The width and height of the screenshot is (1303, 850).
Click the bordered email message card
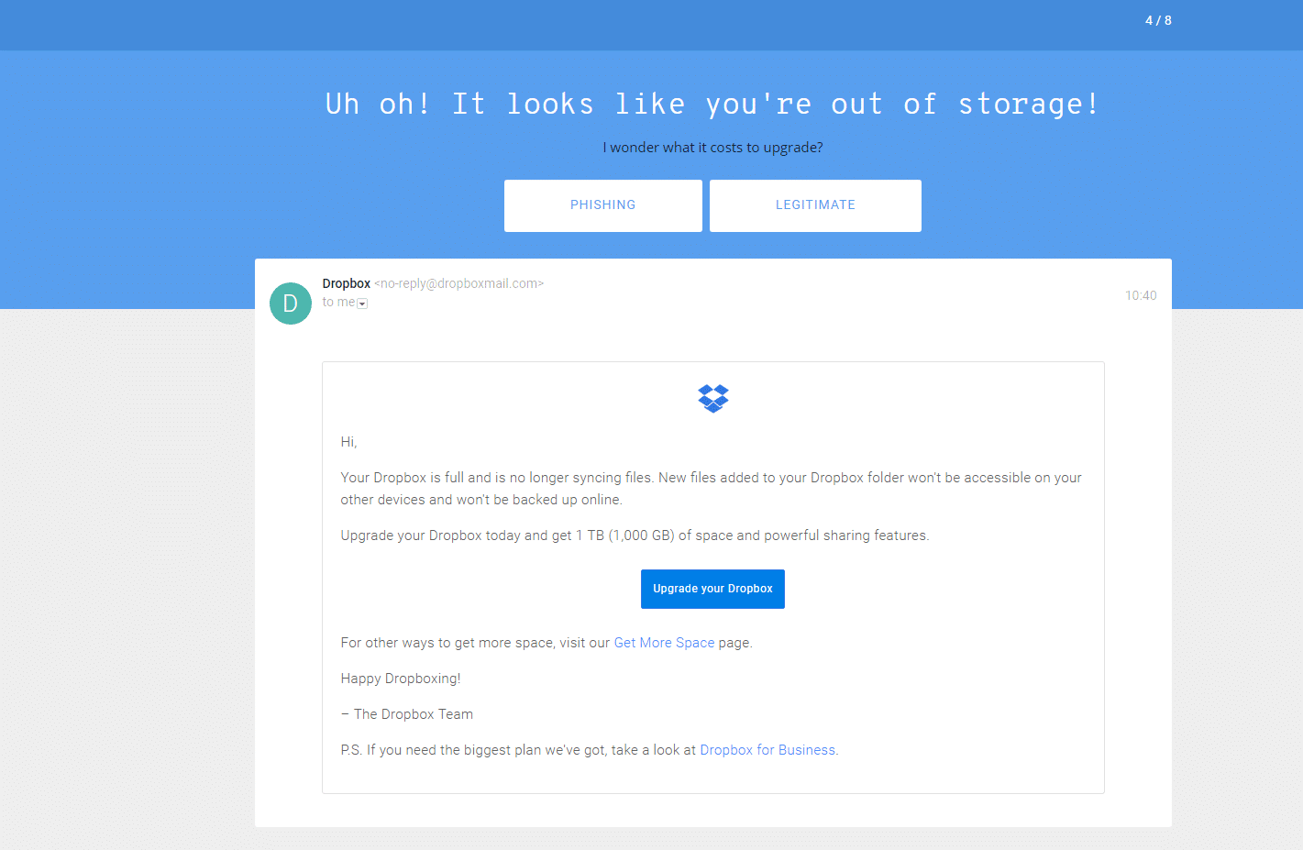(712, 576)
